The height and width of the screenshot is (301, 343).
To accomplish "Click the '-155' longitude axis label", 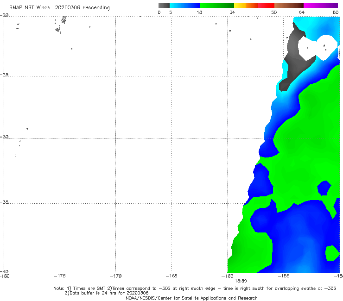I will click(x=284, y=276).
